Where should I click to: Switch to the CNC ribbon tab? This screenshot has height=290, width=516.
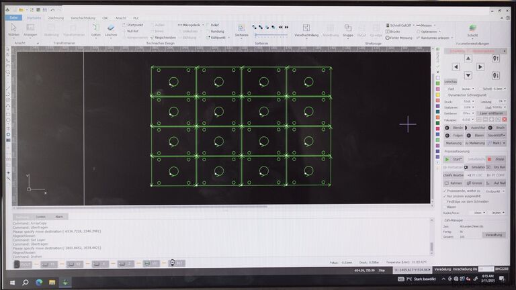(105, 17)
